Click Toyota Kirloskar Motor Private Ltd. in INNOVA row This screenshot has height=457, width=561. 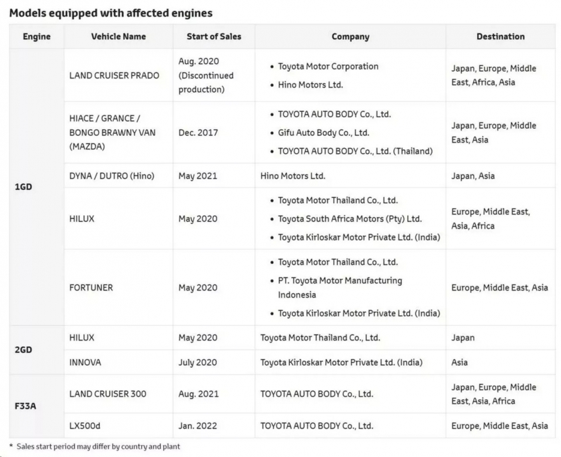pyautogui.click(x=341, y=362)
